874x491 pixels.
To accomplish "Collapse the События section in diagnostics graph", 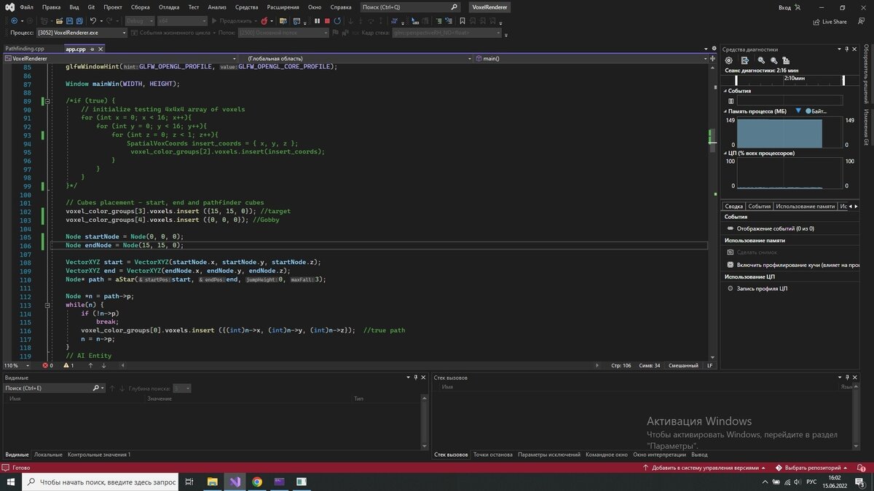I will [725, 91].
